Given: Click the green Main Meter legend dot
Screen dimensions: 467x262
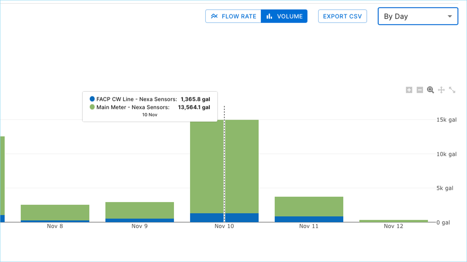Looking at the screenshot, I should pos(92,107).
